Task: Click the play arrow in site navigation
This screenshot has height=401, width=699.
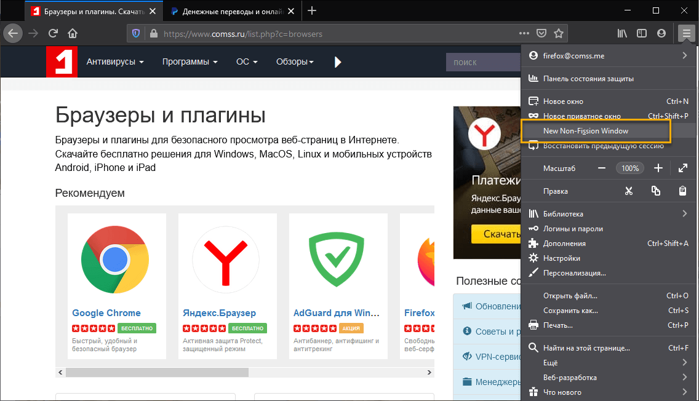Action: (337, 62)
